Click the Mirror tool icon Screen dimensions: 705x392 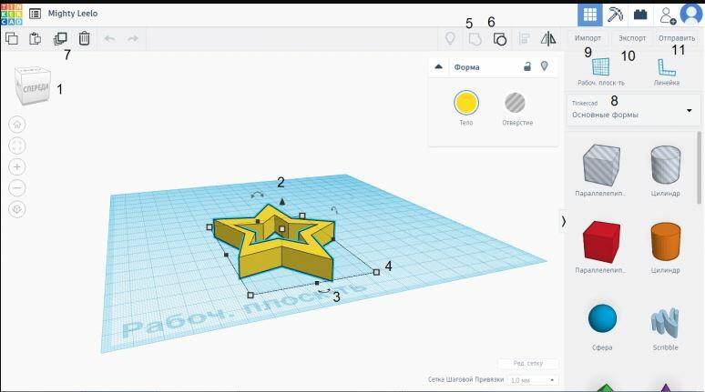tap(548, 39)
